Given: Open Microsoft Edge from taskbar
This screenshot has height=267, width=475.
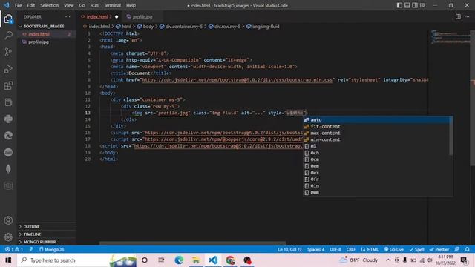Looking at the screenshot, I should click(179, 260).
